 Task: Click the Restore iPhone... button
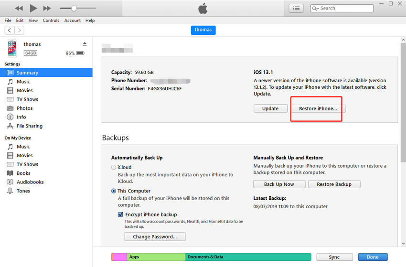coord(318,108)
